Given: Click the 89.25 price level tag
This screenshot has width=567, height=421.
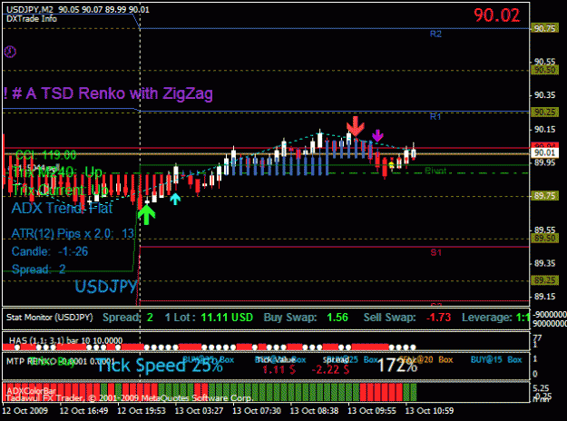Looking at the screenshot, I should [x=544, y=280].
